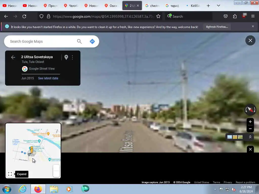259x194 pixels.
Task: Open the Terms link in the footer
Action: [217, 182]
